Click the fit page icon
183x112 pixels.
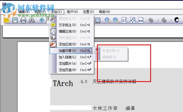(x=133, y=20)
